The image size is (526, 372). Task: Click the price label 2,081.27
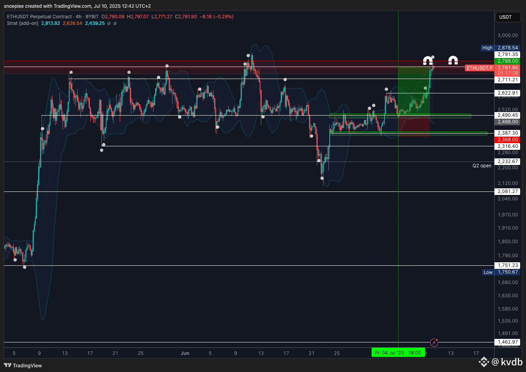508,191
